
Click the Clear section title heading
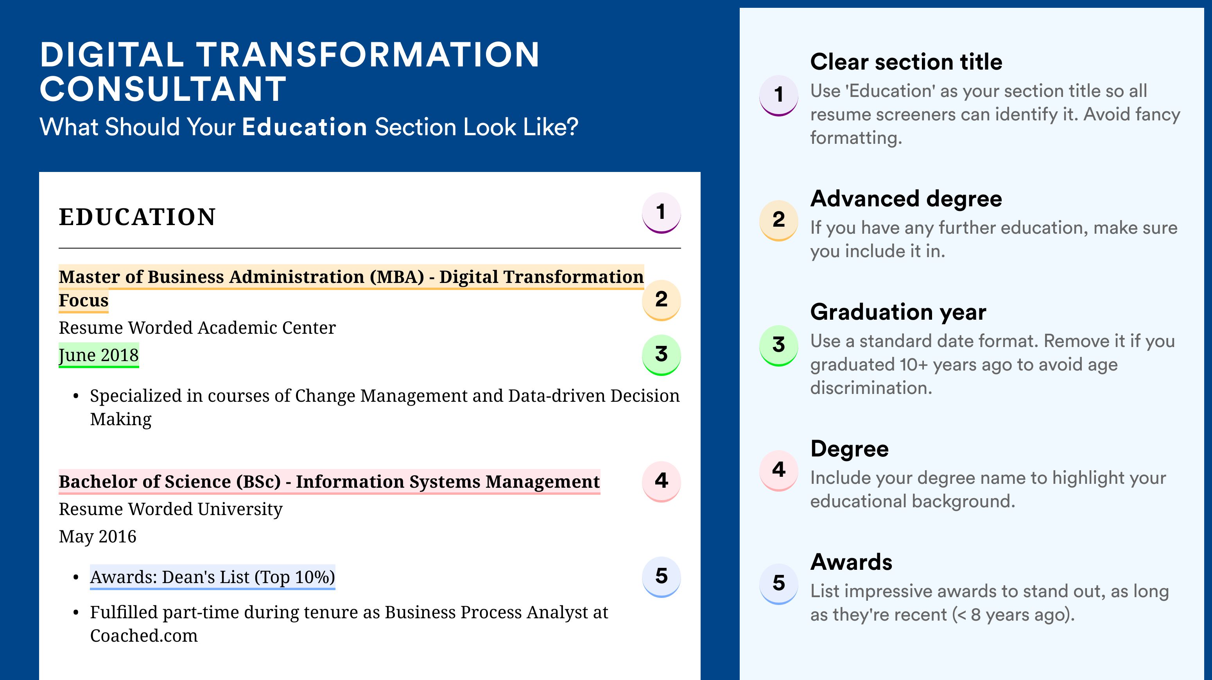point(906,62)
